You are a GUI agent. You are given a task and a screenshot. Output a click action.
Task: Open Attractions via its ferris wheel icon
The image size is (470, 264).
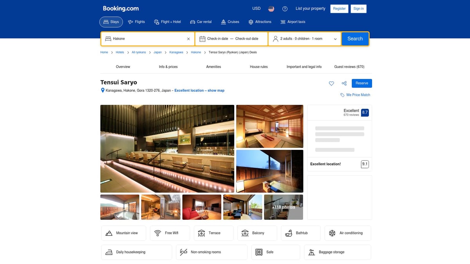[250, 22]
